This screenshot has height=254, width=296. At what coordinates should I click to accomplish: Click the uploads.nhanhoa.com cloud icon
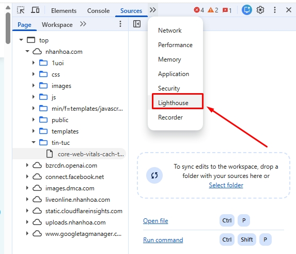[37, 222]
